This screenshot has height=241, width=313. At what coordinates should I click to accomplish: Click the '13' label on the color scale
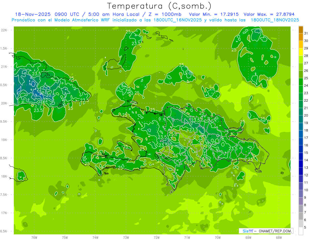coord(306,167)
